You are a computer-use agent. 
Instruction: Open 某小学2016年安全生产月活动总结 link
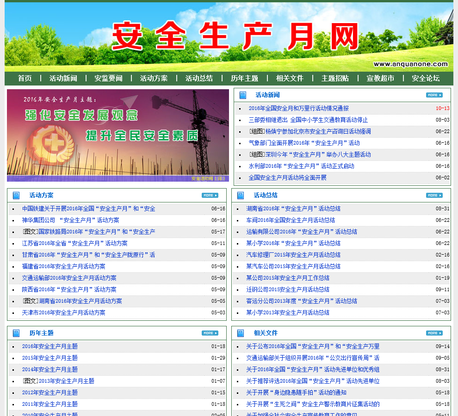pos(293,243)
